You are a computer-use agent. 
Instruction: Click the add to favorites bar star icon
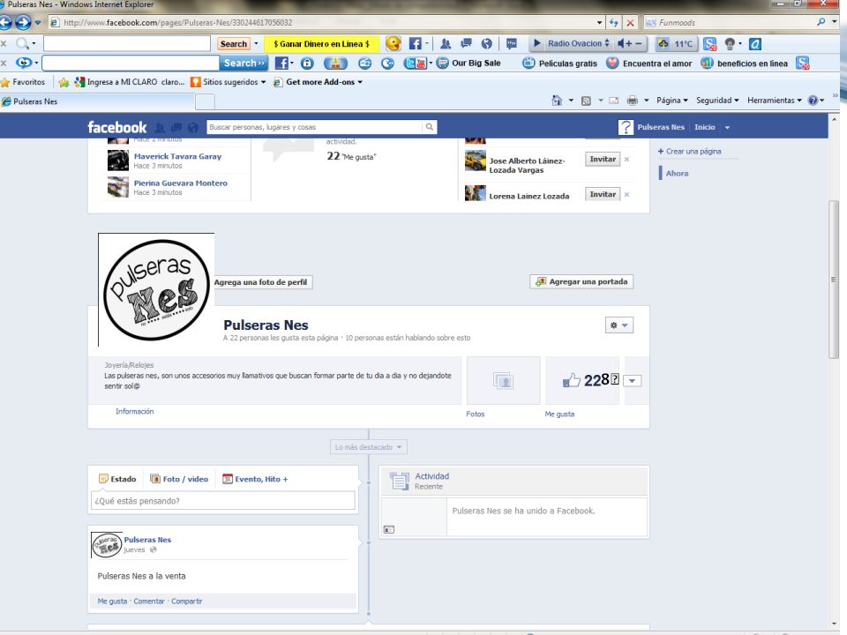(64, 82)
